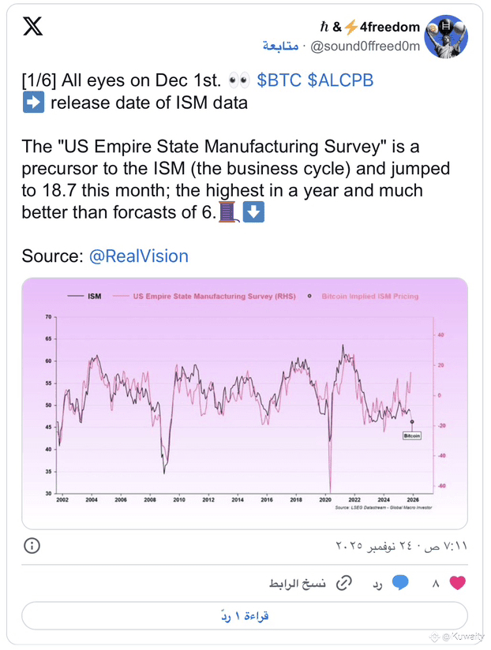This screenshot has width=491, height=650.
Task: Click the blue reply bubble icon
Action: coord(401,583)
